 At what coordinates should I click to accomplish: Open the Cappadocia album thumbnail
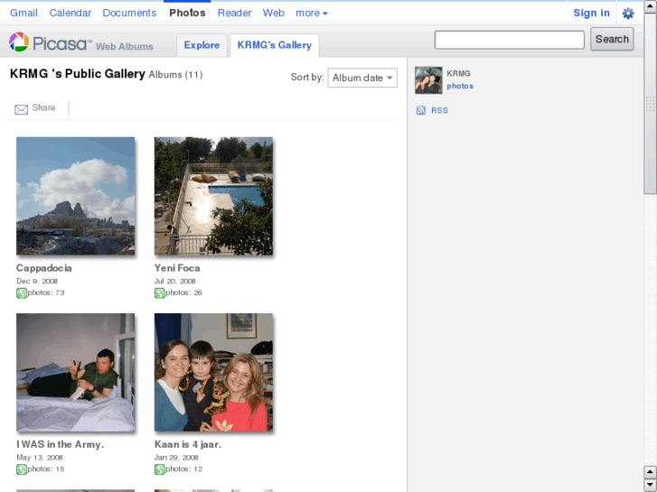coord(76,196)
